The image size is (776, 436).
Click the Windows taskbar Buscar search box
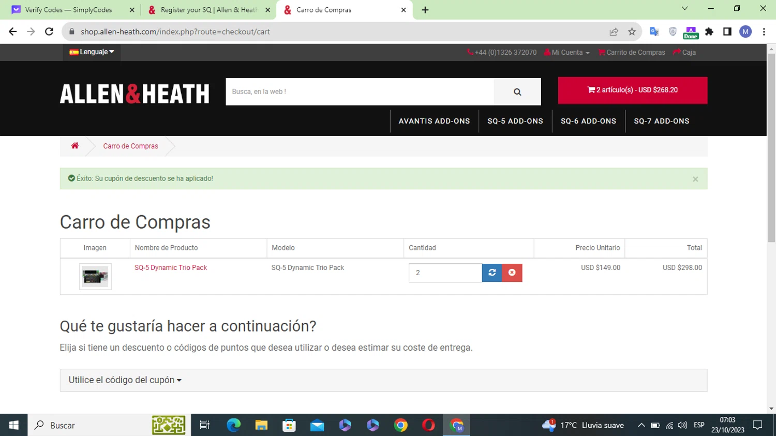click(x=109, y=425)
